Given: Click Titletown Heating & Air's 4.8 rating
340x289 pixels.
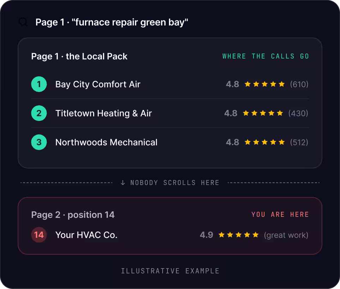Looking at the screenshot, I should 231,113.
